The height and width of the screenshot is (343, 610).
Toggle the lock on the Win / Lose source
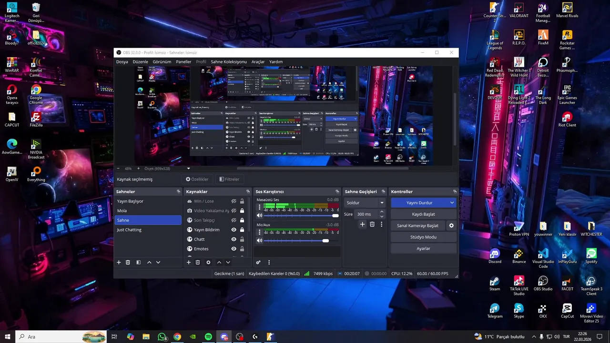pyautogui.click(x=242, y=201)
